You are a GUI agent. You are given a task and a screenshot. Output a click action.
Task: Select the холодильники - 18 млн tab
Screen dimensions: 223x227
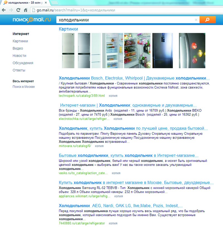(25, 3)
